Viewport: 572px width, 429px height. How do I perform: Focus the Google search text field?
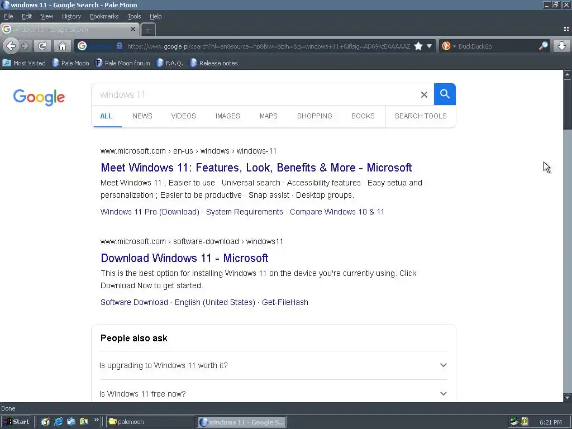tap(255, 95)
